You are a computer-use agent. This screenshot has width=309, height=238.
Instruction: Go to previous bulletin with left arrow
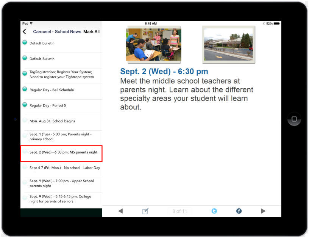tap(120, 211)
